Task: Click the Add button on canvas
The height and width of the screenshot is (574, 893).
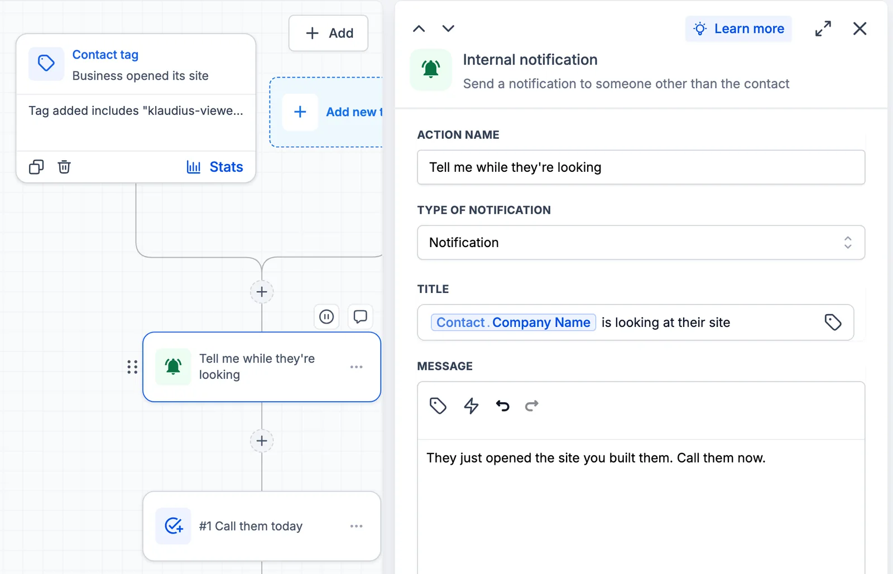Action: [329, 33]
